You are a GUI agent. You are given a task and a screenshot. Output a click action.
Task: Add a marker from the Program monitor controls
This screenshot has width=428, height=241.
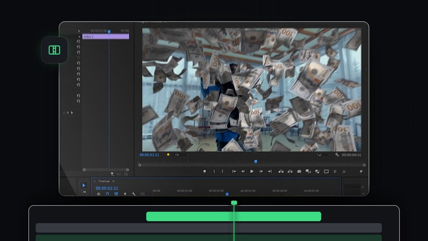(x=205, y=171)
